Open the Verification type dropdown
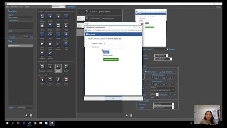The height and width of the screenshot is (128, 227). coord(161,56)
